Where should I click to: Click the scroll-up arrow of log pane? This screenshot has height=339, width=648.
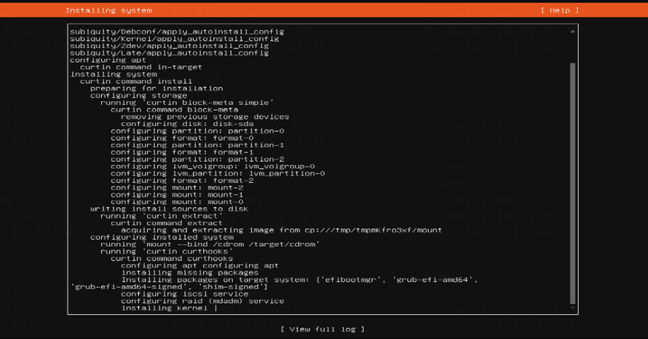[573, 32]
